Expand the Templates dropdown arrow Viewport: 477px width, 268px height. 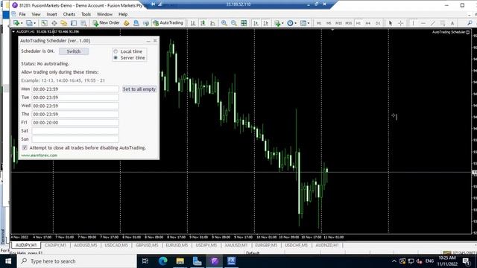click(309, 23)
